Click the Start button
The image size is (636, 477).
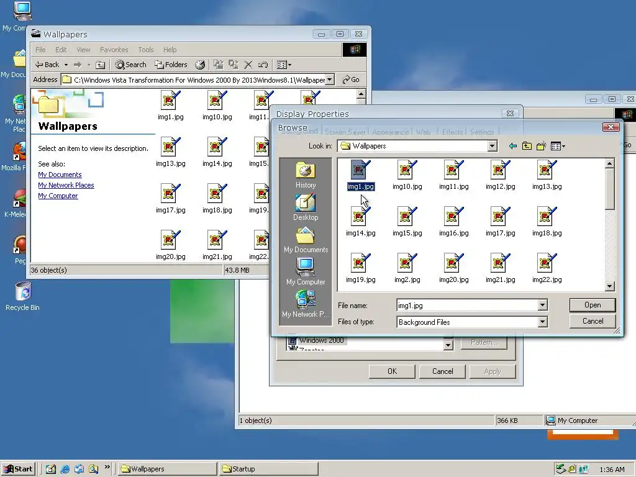tap(18, 469)
